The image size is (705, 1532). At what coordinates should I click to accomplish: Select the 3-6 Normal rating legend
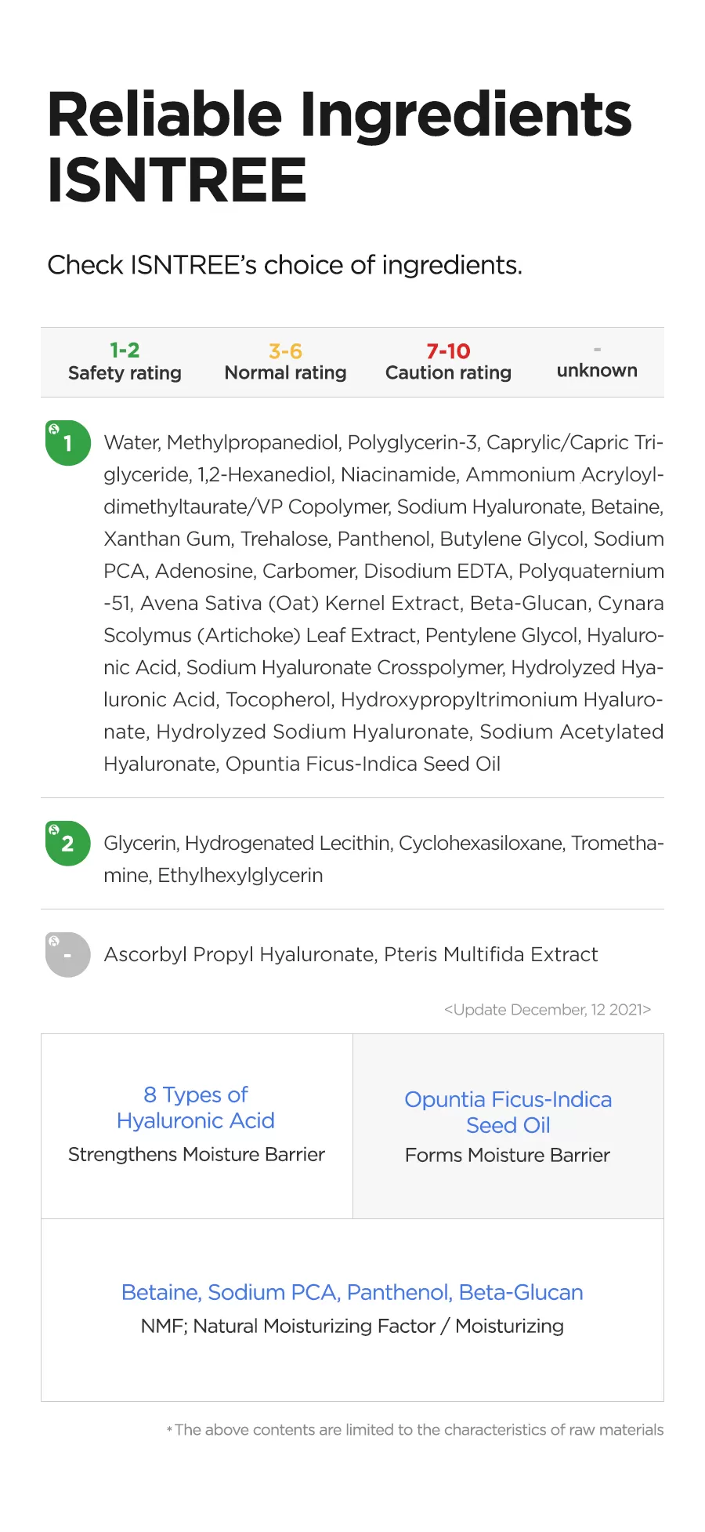pos(285,361)
